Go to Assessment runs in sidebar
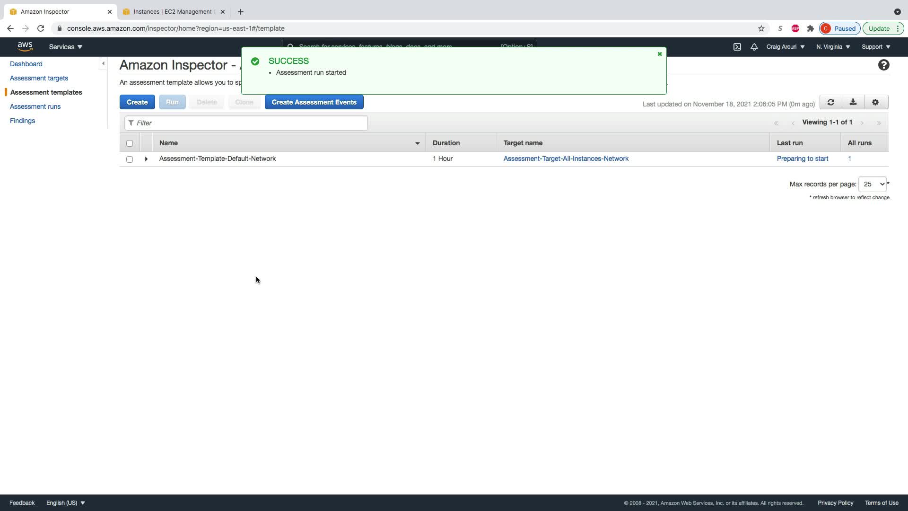 point(35,106)
